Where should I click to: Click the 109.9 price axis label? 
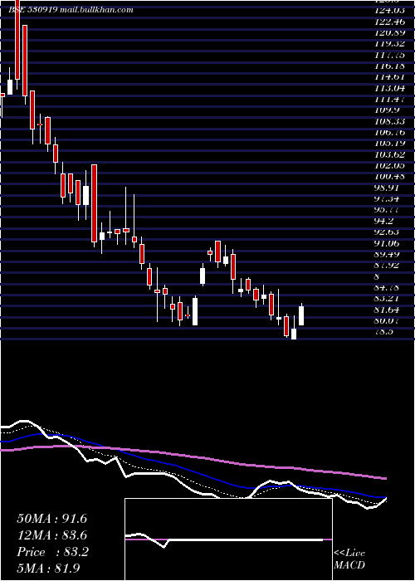click(x=388, y=110)
